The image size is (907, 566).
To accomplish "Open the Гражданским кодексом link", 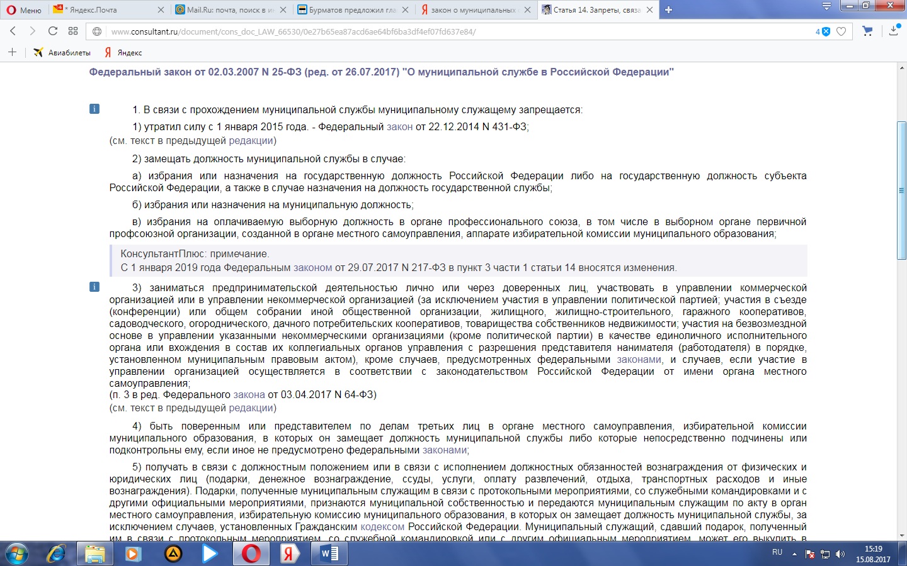I will 382,527.
